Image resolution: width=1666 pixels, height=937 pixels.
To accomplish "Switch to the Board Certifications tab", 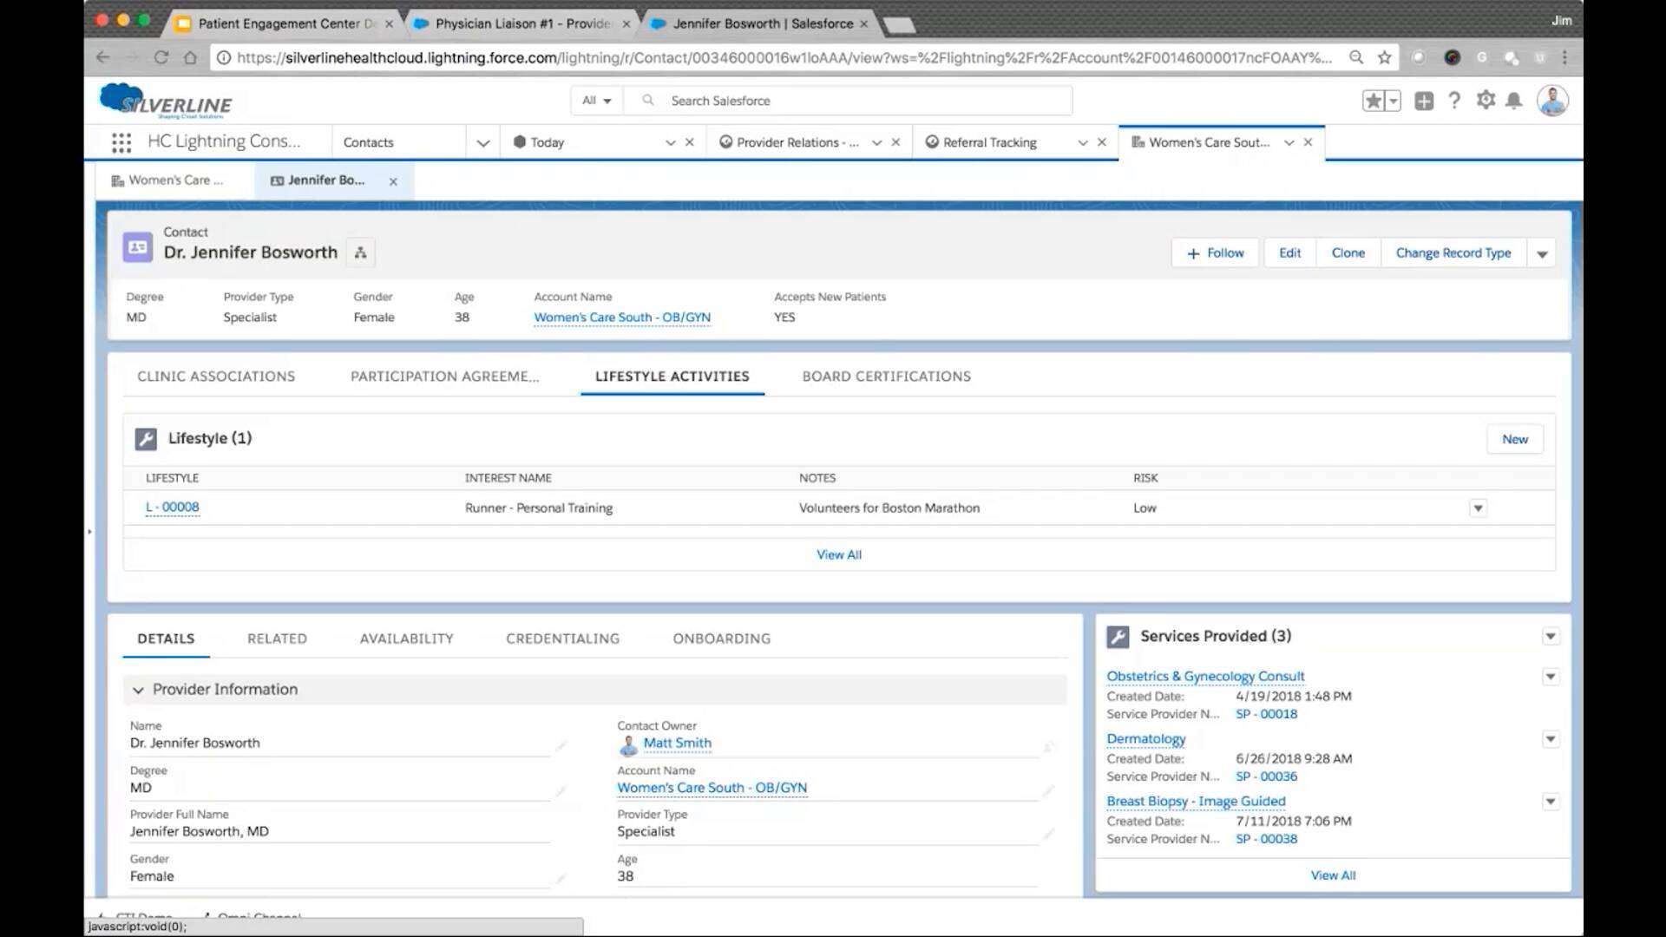I will point(886,377).
